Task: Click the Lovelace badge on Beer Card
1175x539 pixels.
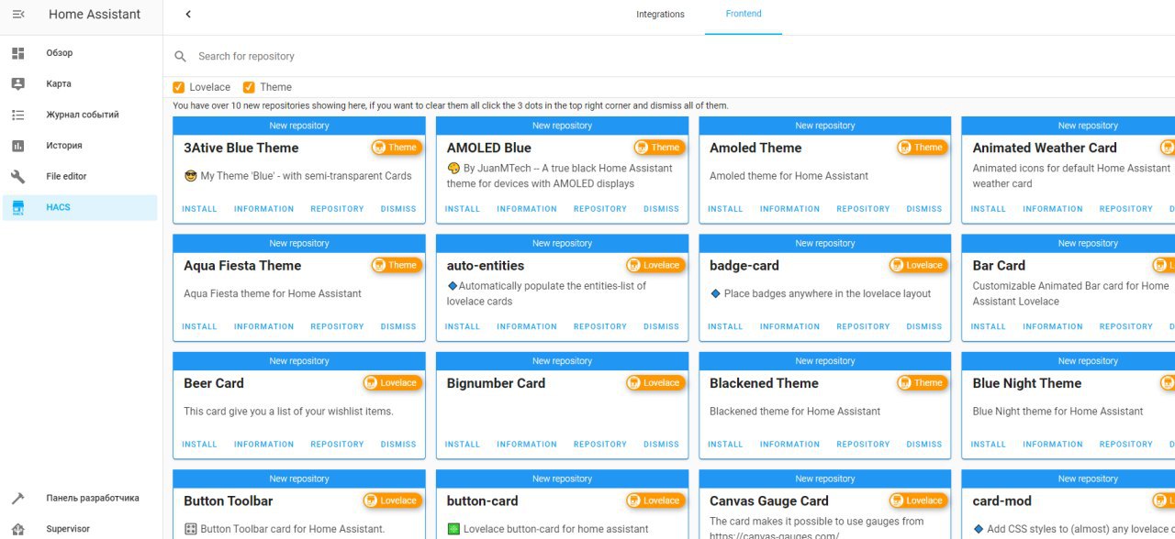Action: [392, 383]
